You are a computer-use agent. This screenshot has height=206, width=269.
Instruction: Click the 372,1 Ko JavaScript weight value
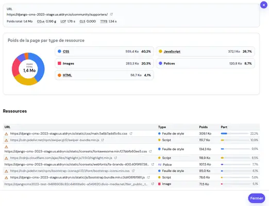point(234,51)
